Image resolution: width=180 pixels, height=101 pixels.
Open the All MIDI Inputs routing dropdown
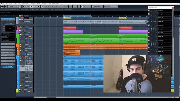coord(8,34)
